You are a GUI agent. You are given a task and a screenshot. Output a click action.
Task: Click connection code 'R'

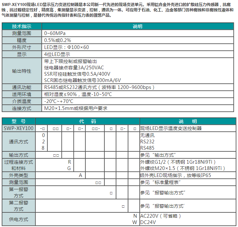point(70,162)
